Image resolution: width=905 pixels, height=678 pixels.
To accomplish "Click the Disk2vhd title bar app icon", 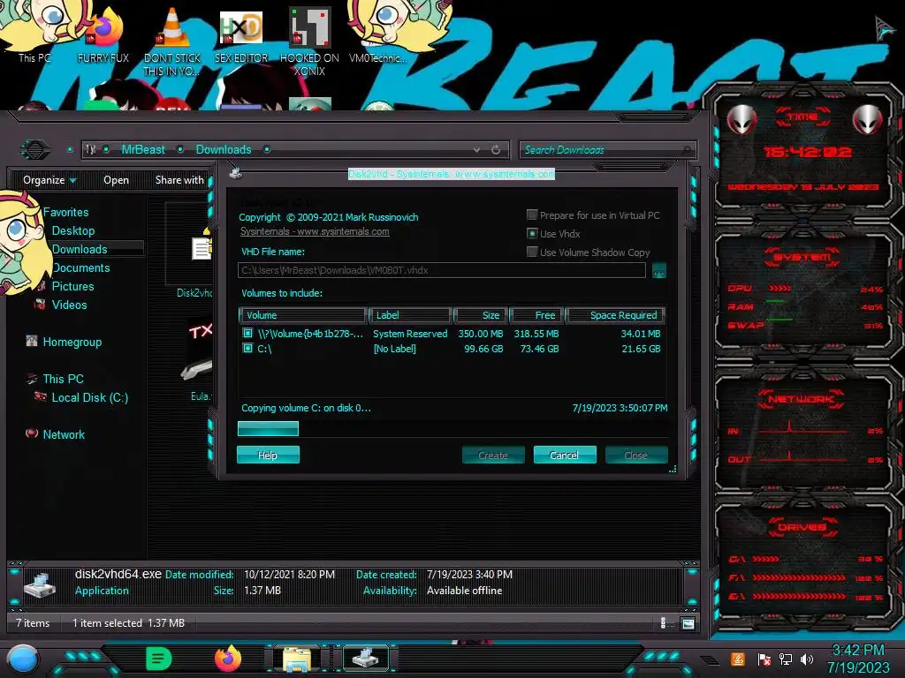I will point(235,172).
